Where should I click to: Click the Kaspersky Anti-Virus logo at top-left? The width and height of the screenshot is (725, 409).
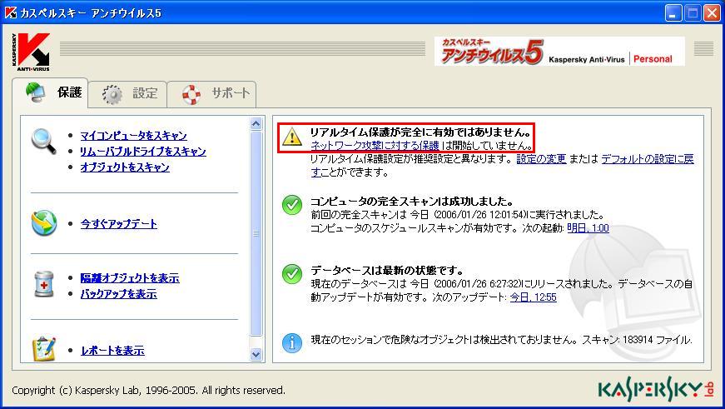[31, 52]
